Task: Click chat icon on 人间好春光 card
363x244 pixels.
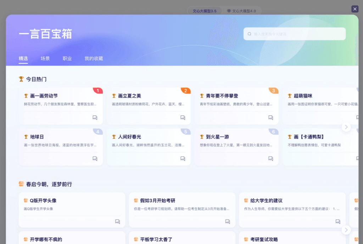Action: (183, 159)
